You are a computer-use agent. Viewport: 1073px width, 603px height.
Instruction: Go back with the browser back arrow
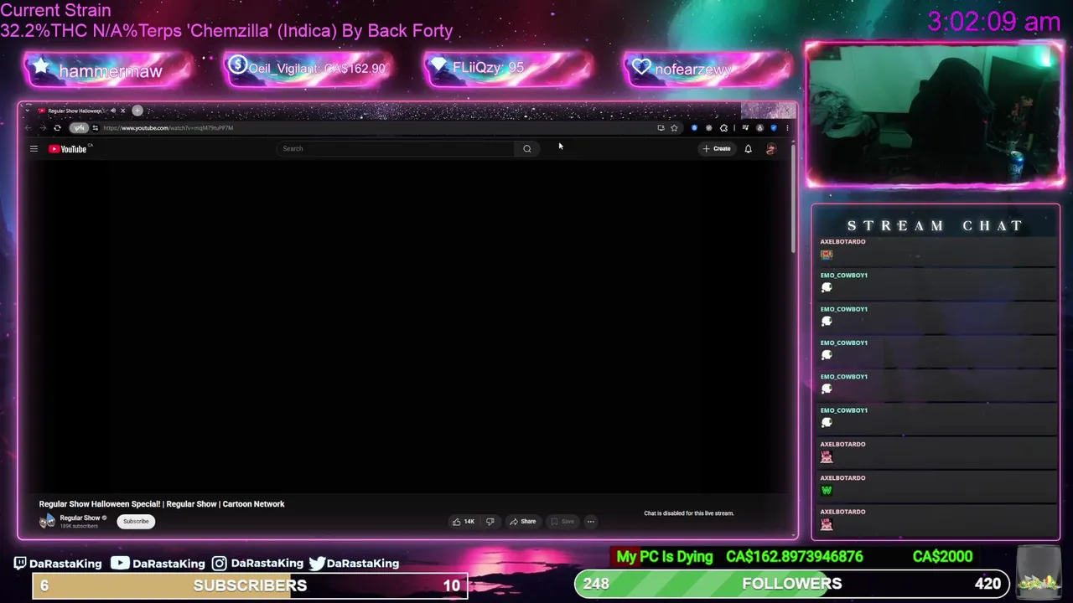point(28,128)
